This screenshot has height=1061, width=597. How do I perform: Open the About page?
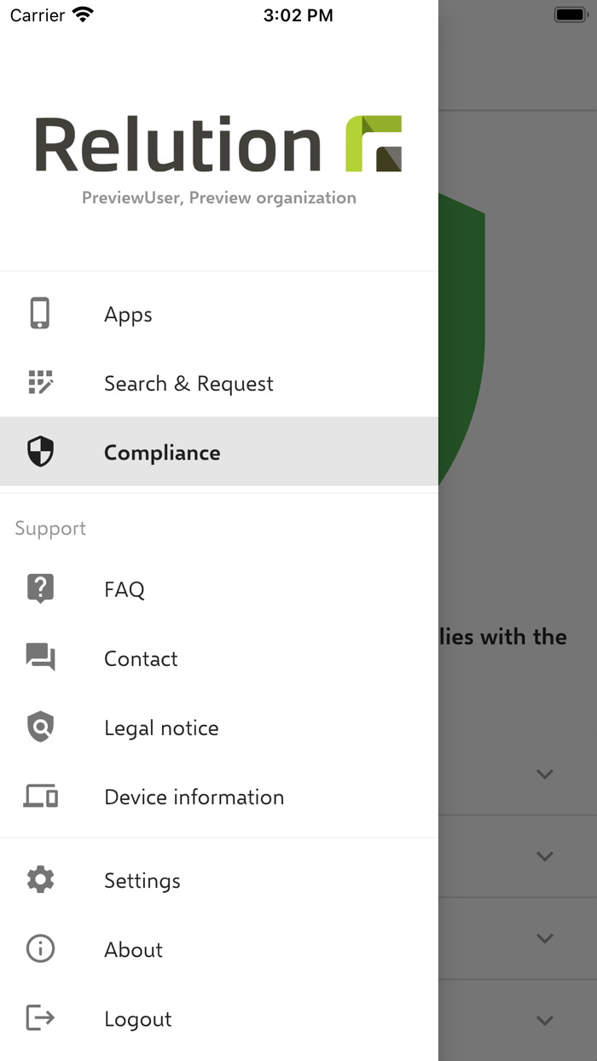click(219, 948)
